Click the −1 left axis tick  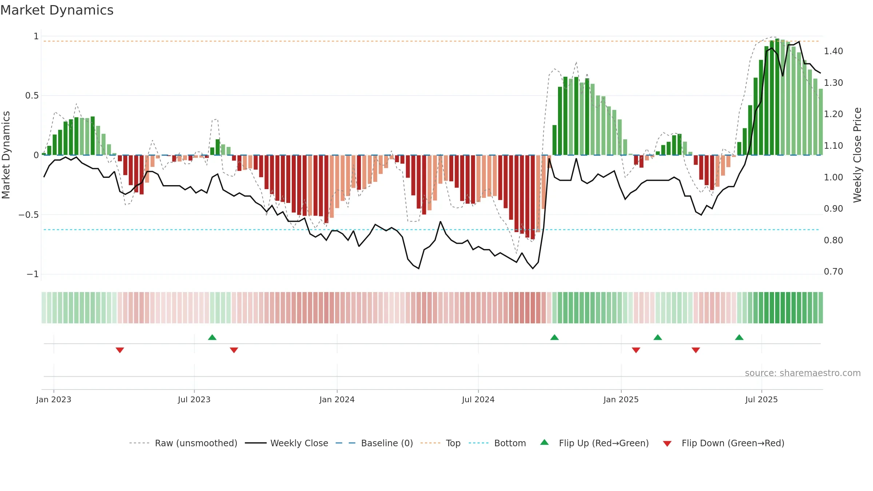point(33,274)
